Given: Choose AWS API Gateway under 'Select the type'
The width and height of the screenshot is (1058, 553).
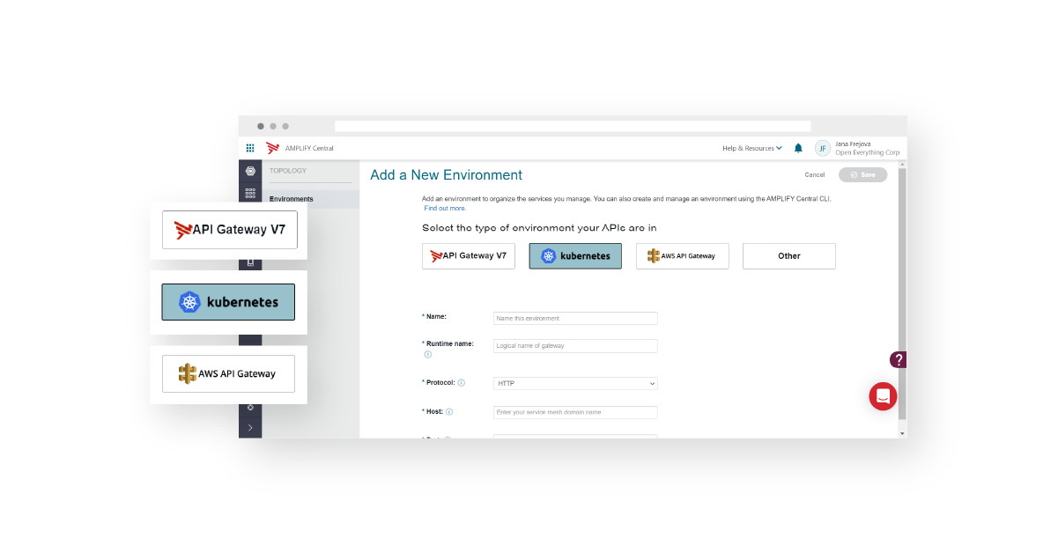Looking at the screenshot, I should coord(683,255).
